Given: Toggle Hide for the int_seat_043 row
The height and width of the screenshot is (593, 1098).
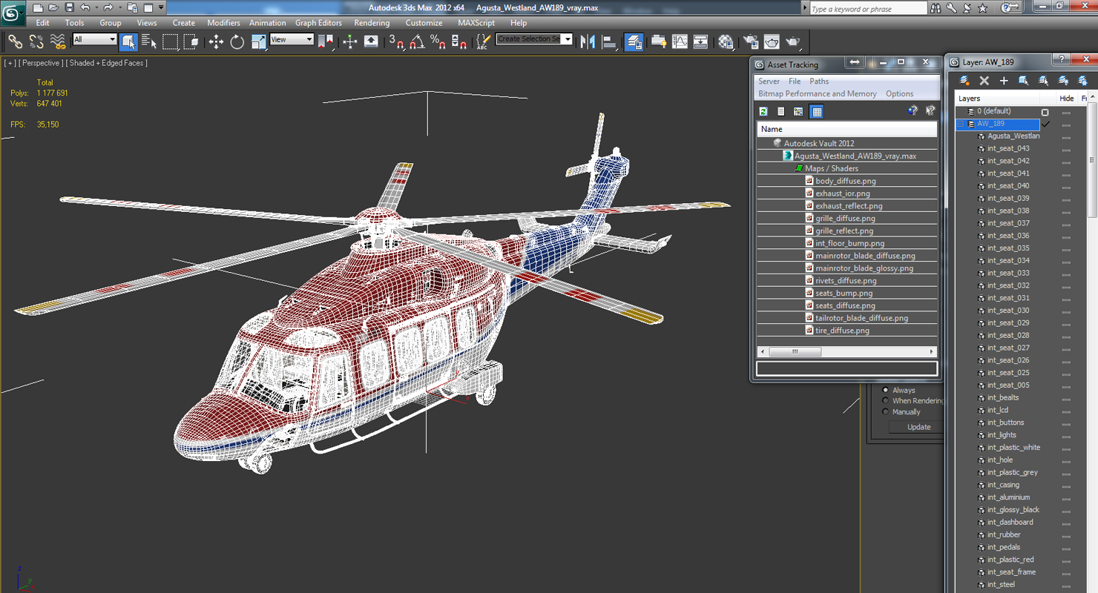Looking at the screenshot, I should pos(1066,149).
